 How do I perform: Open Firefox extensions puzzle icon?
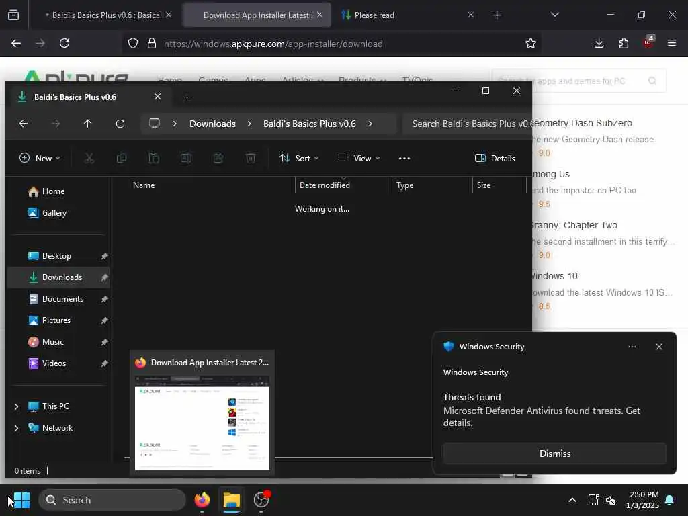(623, 43)
